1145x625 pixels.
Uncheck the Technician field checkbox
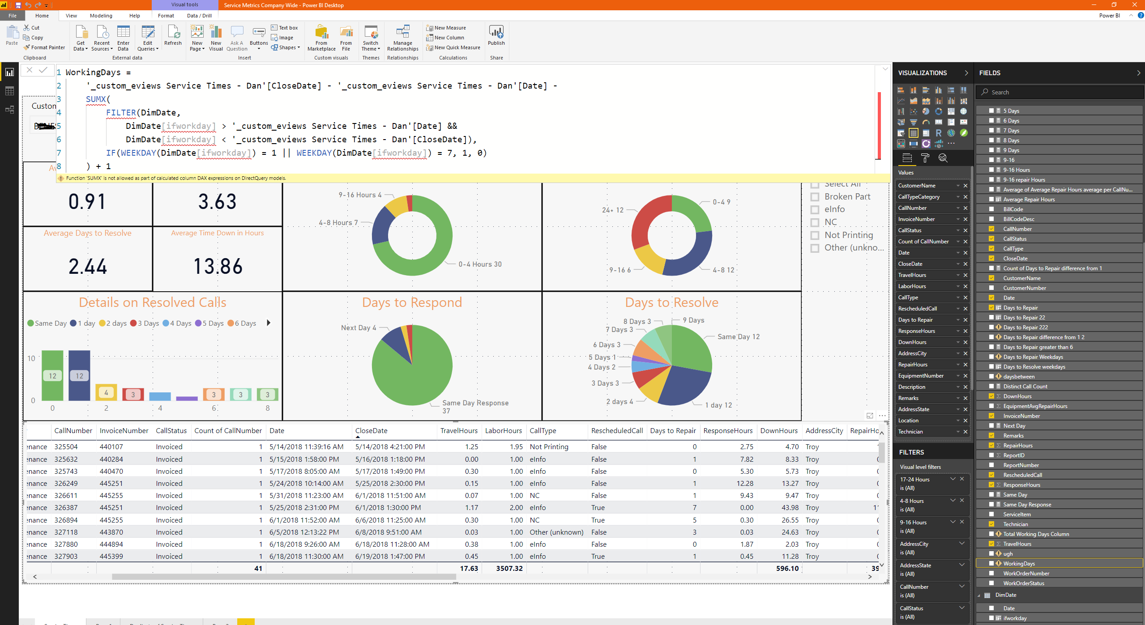991,524
